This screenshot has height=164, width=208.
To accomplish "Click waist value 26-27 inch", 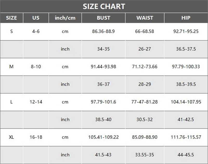I will [x=145, y=49].
